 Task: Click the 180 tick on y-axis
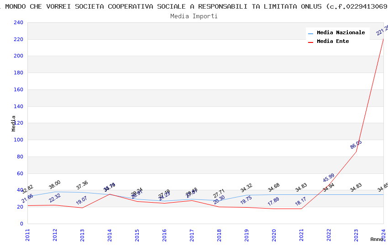(x=18, y=73)
